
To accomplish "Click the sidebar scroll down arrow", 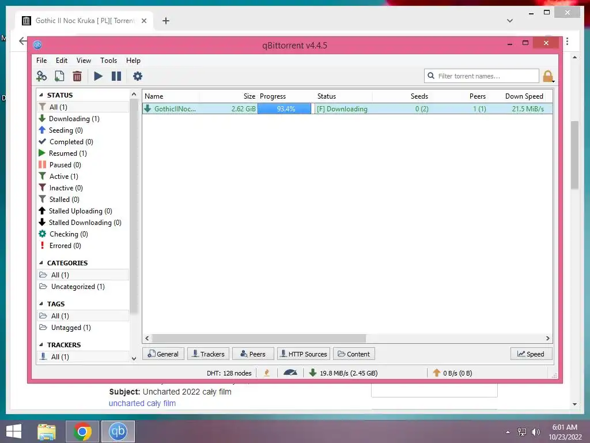I will [x=134, y=358].
